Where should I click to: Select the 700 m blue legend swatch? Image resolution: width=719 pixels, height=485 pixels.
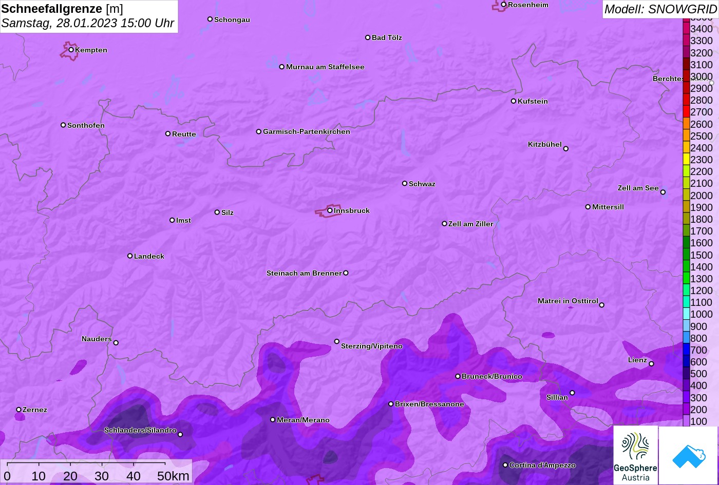coord(686,350)
